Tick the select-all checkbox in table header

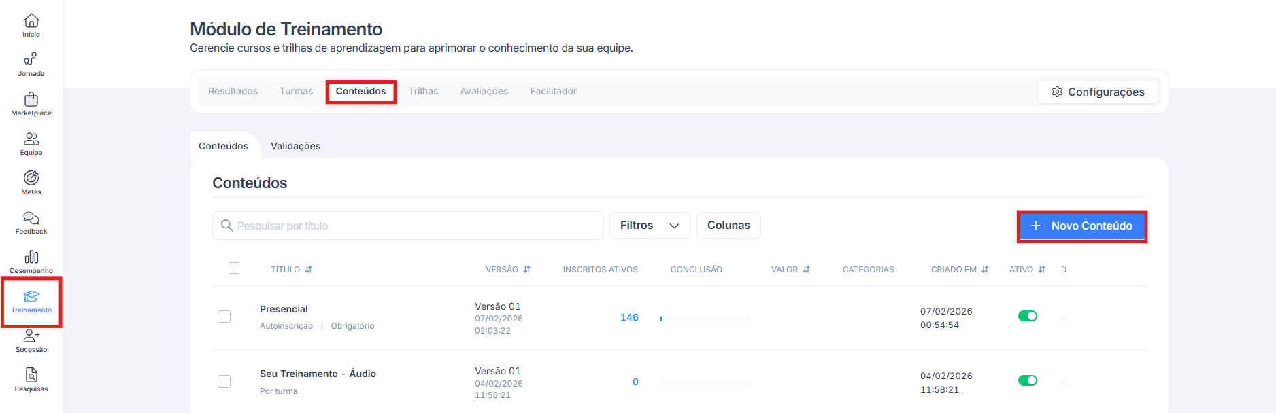(x=234, y=268)
